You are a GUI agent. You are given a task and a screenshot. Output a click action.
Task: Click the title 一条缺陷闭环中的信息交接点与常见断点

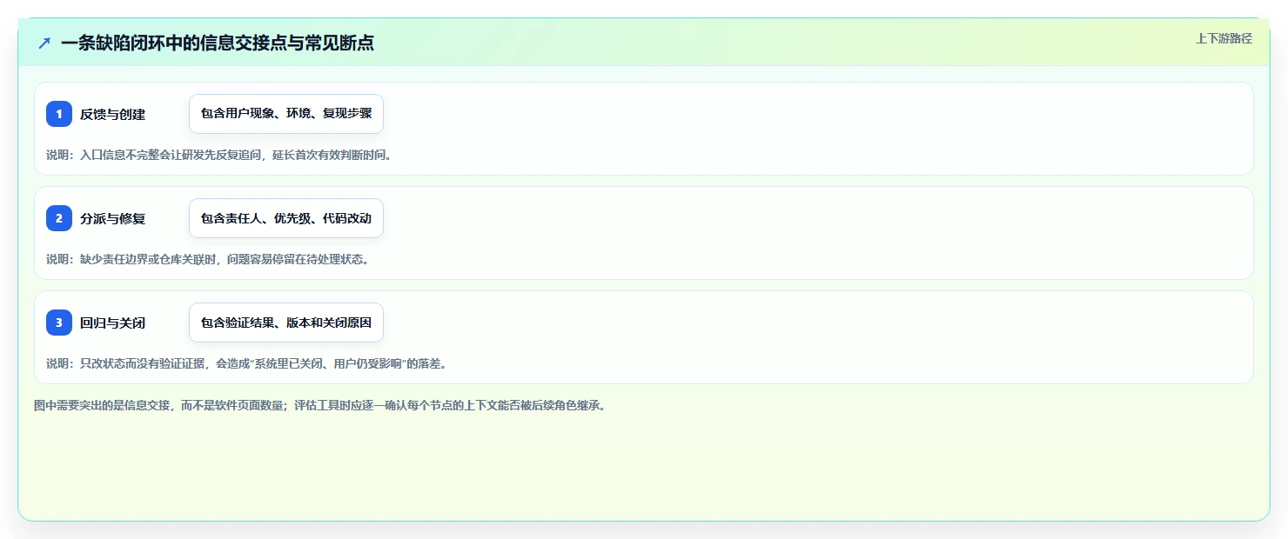coord(218,43)
